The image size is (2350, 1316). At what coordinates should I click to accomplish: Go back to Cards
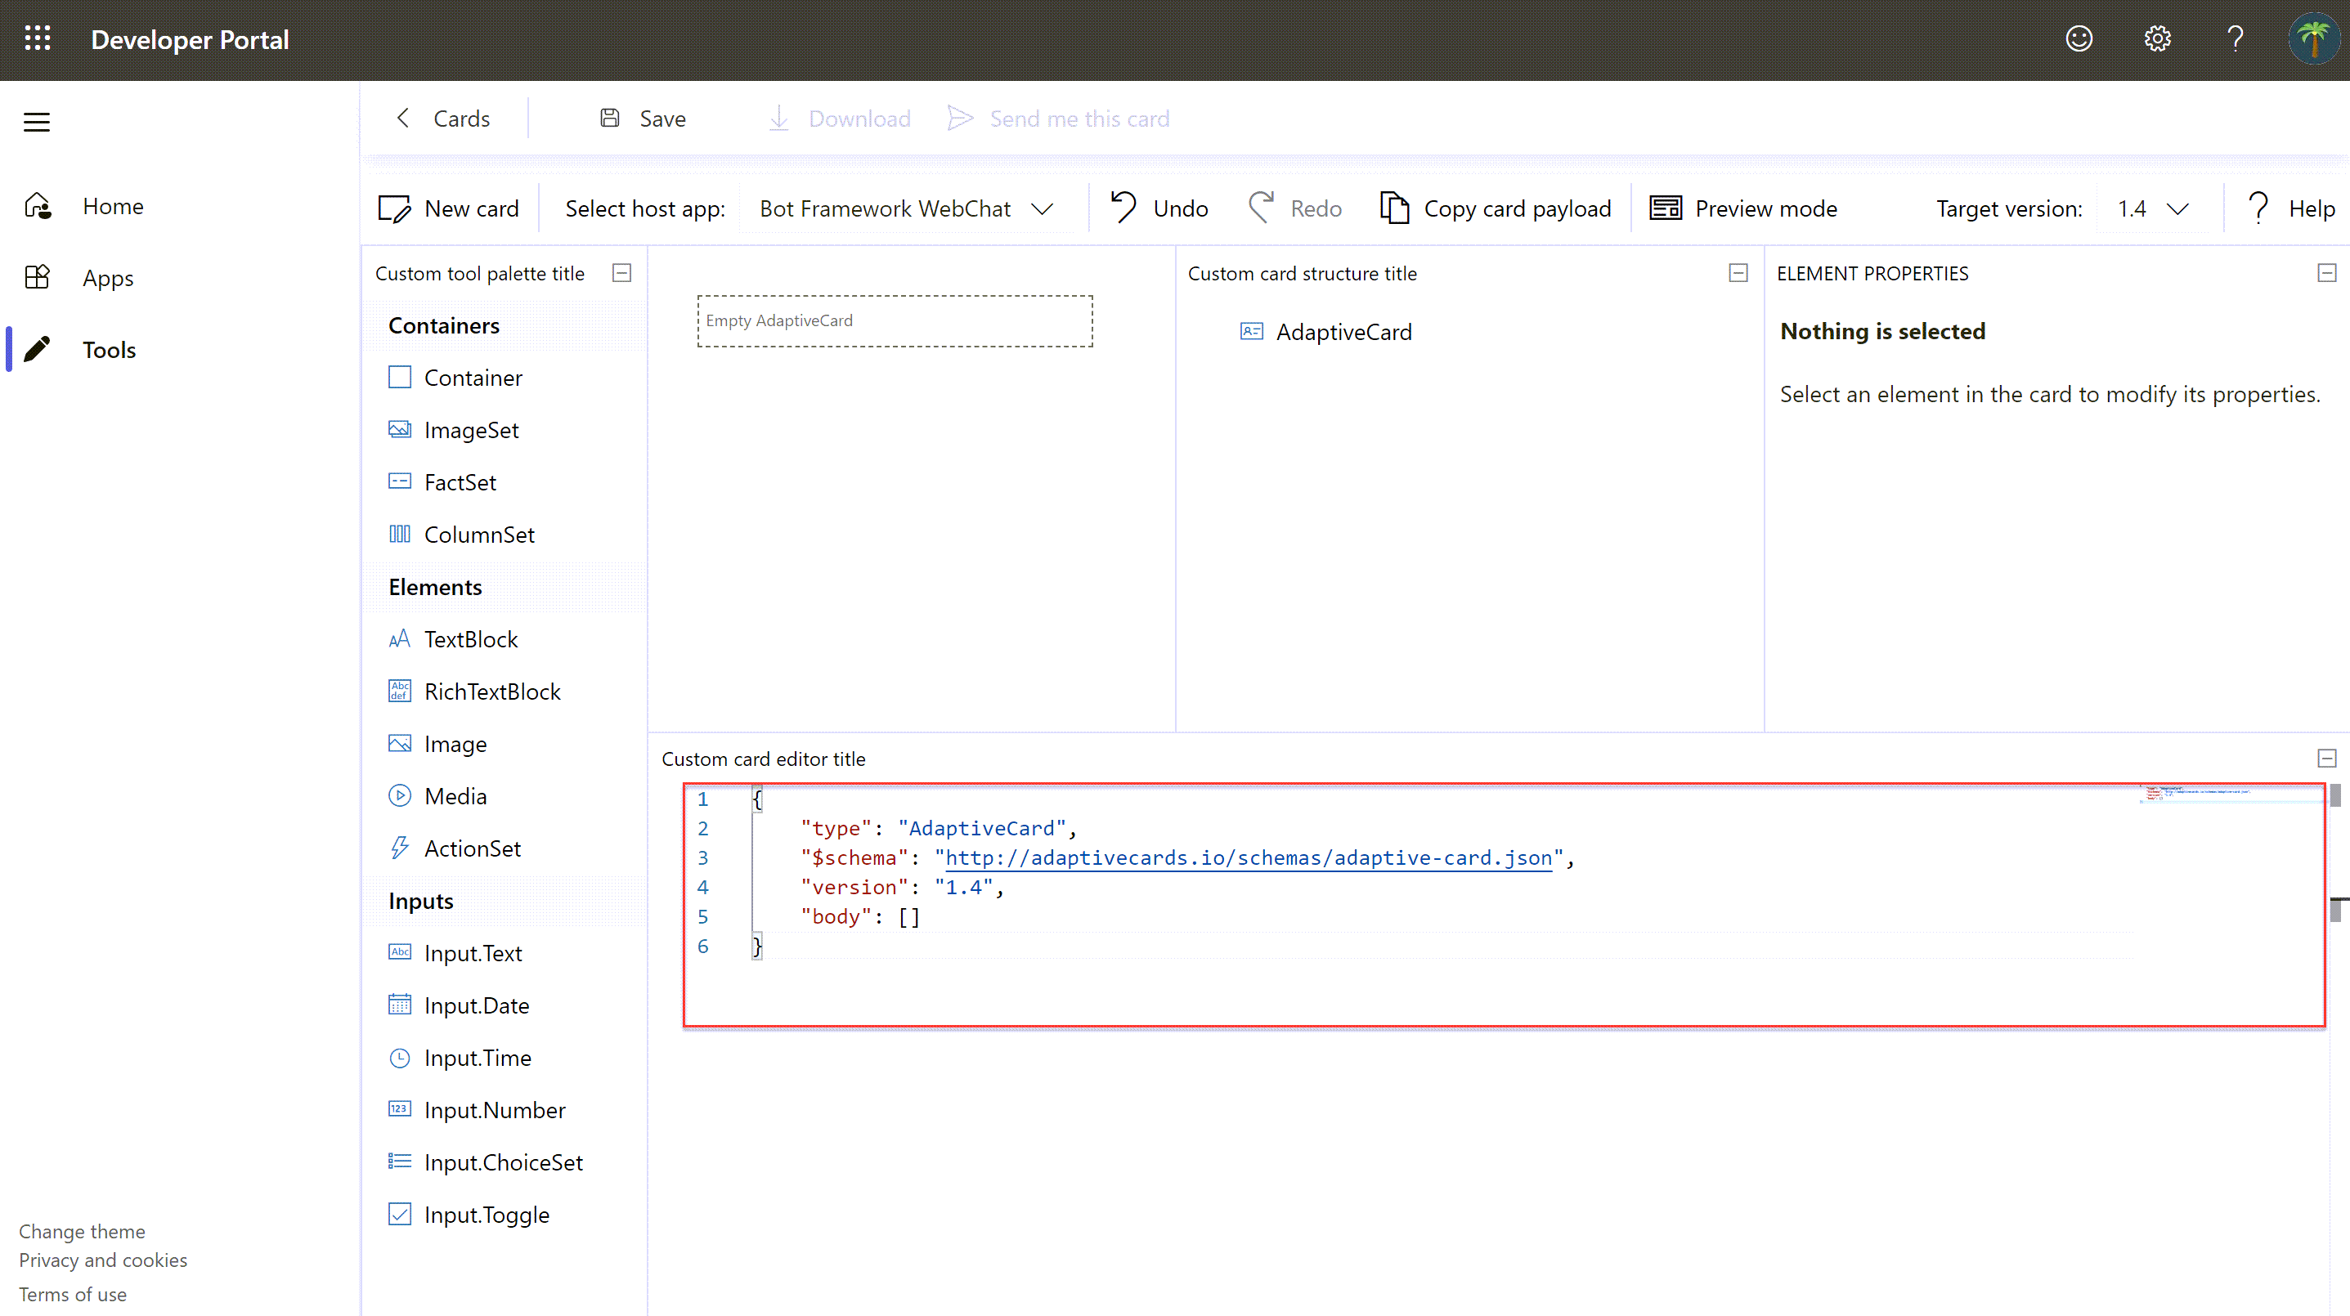442,119
